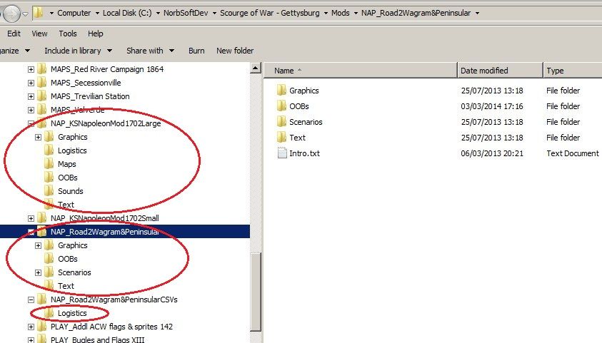602x343 pixels.
Task: Click the Maps subfolder icon in tree
Action: pos(49,164)
